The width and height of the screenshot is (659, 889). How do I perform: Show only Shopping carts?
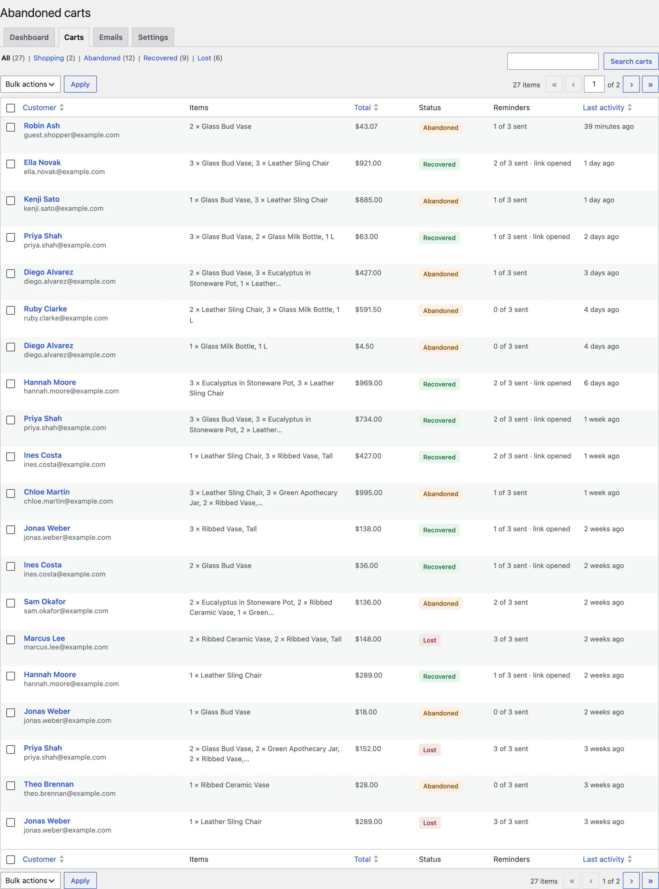(x=49, y=58)
